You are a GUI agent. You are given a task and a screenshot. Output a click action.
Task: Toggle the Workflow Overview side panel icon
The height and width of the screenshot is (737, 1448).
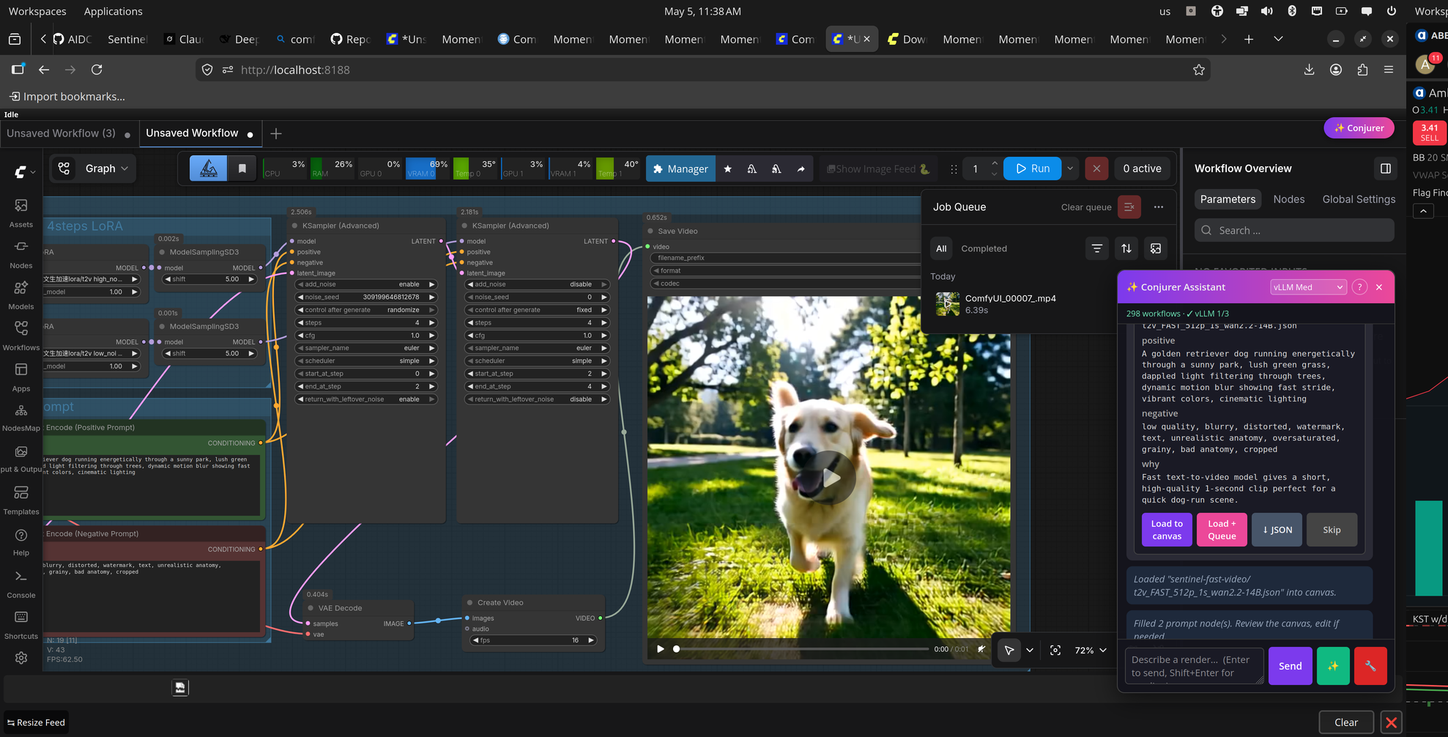(x=1386, y=168)
